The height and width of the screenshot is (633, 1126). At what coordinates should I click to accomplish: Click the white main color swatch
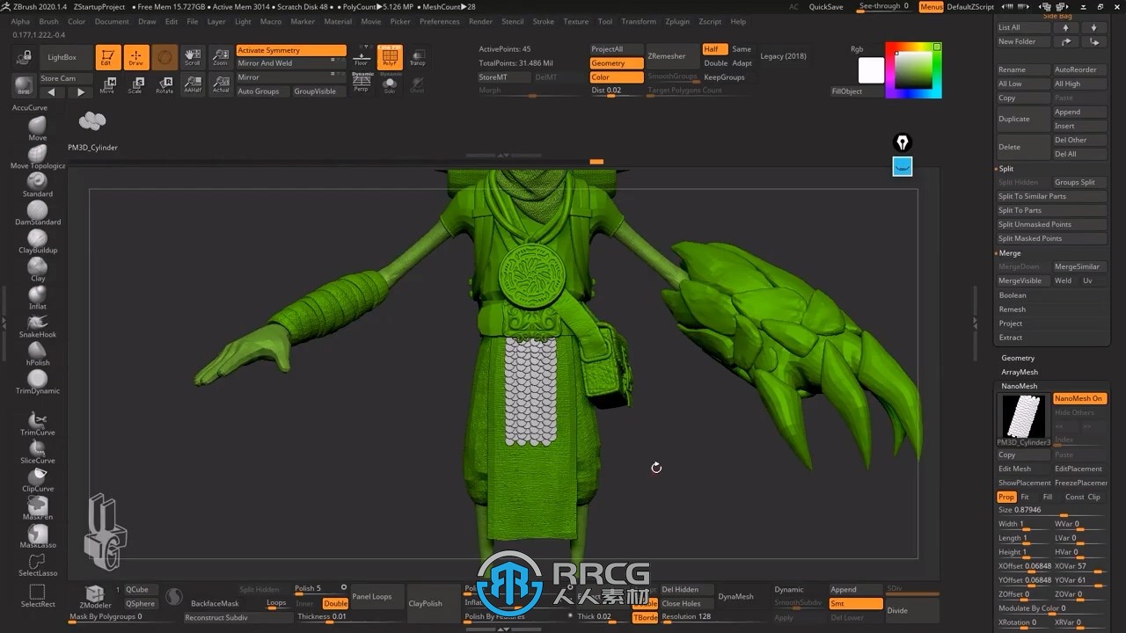pos(871,70)
